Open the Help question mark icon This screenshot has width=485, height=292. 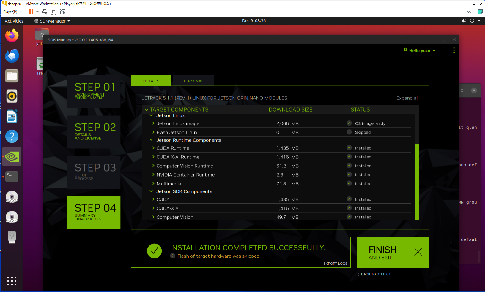12,137
